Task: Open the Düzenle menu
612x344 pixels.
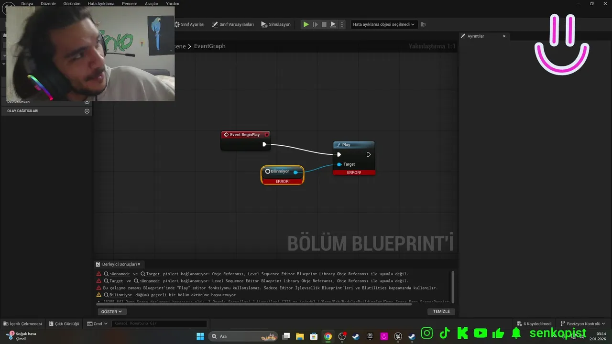Action: coord(48,3)
